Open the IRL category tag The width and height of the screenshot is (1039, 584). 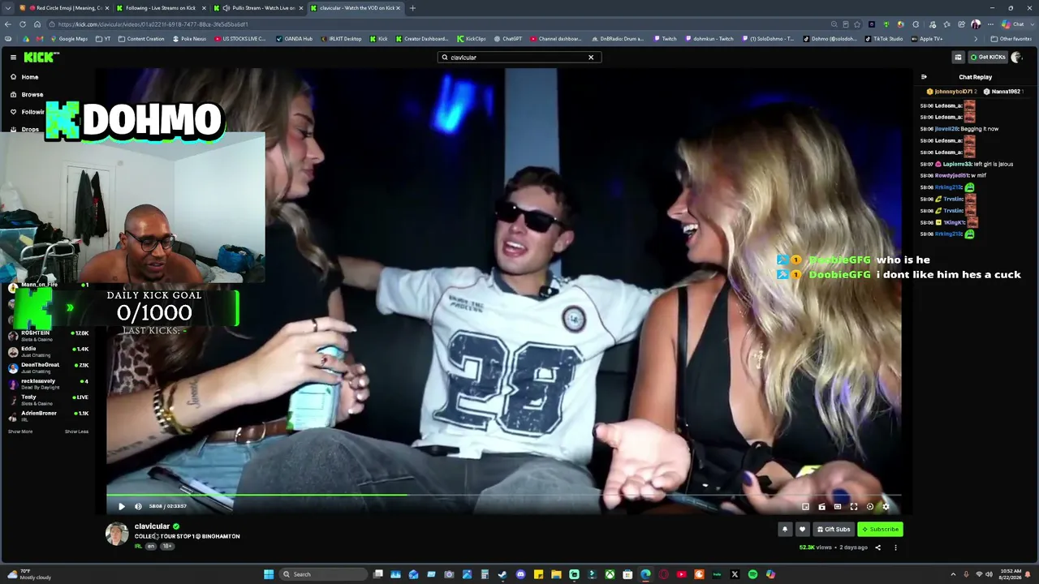[138, 547]
